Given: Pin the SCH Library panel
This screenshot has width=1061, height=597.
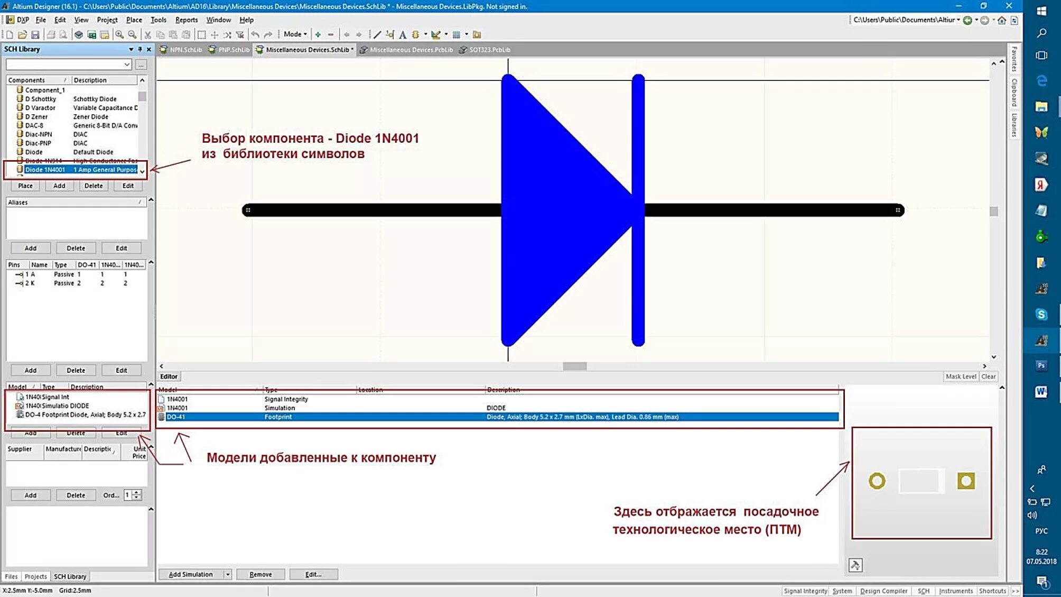Looking at the screenshot, I should click(x=140, y=49).
